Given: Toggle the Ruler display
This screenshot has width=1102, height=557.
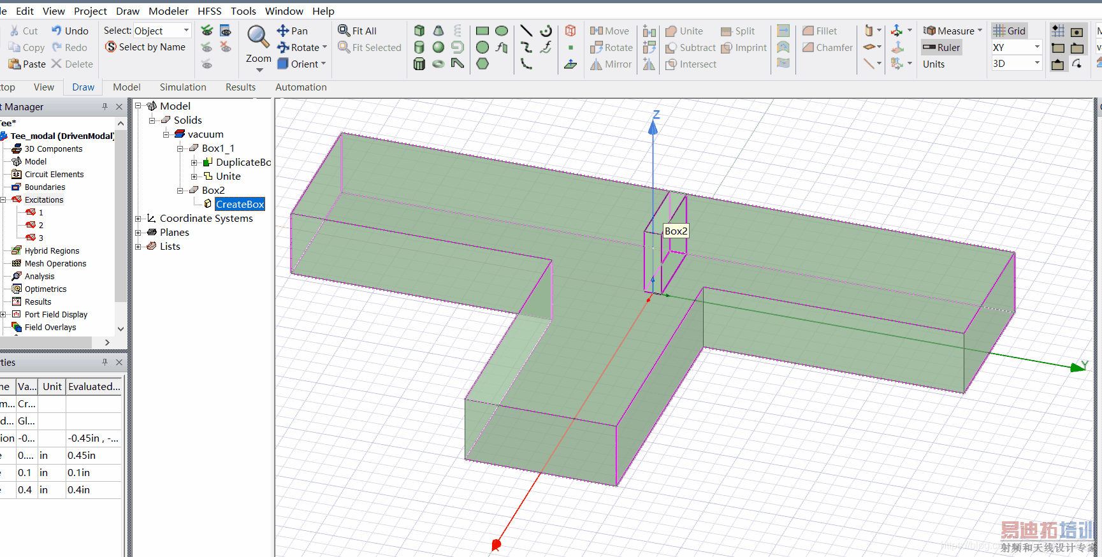Looking at the screenshot, I should [x=941, y=48].
